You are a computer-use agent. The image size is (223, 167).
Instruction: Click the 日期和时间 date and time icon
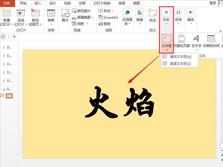(x=211, y=39)
